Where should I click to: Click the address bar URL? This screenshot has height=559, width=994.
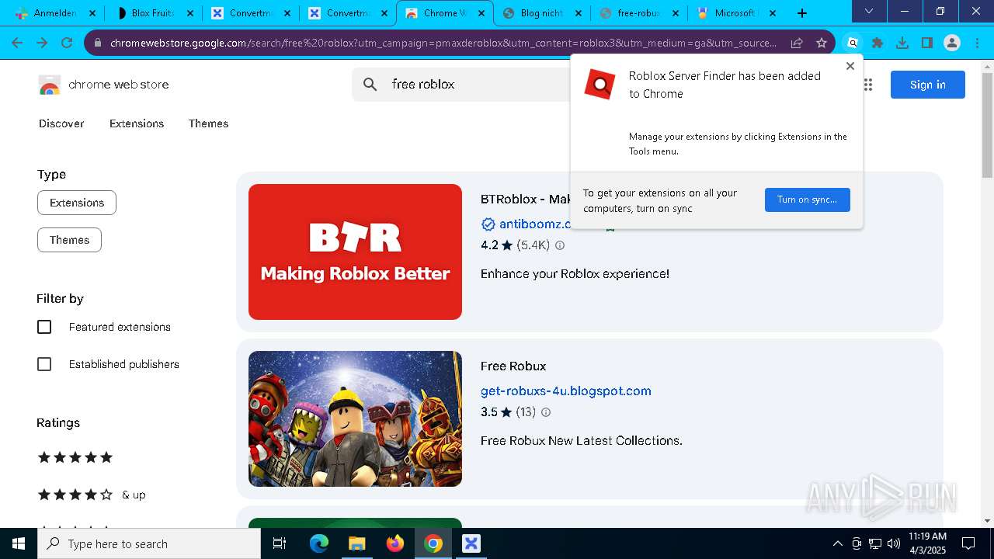pos(443,43)
